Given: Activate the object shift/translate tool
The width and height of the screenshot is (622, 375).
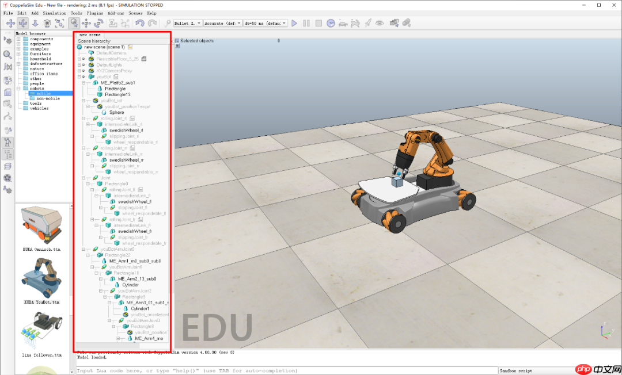Looking at the screenshot, I should (86, 23).
